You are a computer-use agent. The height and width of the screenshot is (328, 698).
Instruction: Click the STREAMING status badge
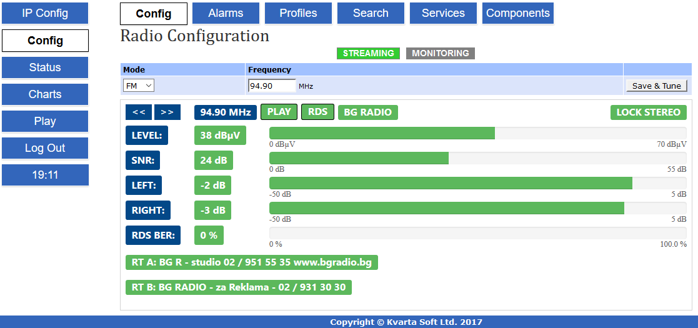pos(368,53)
